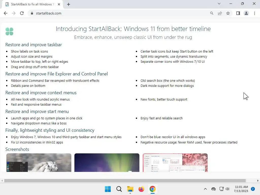Reload the startallback.com page
This screenshot has height=195, width=260.
pos(22,13)
